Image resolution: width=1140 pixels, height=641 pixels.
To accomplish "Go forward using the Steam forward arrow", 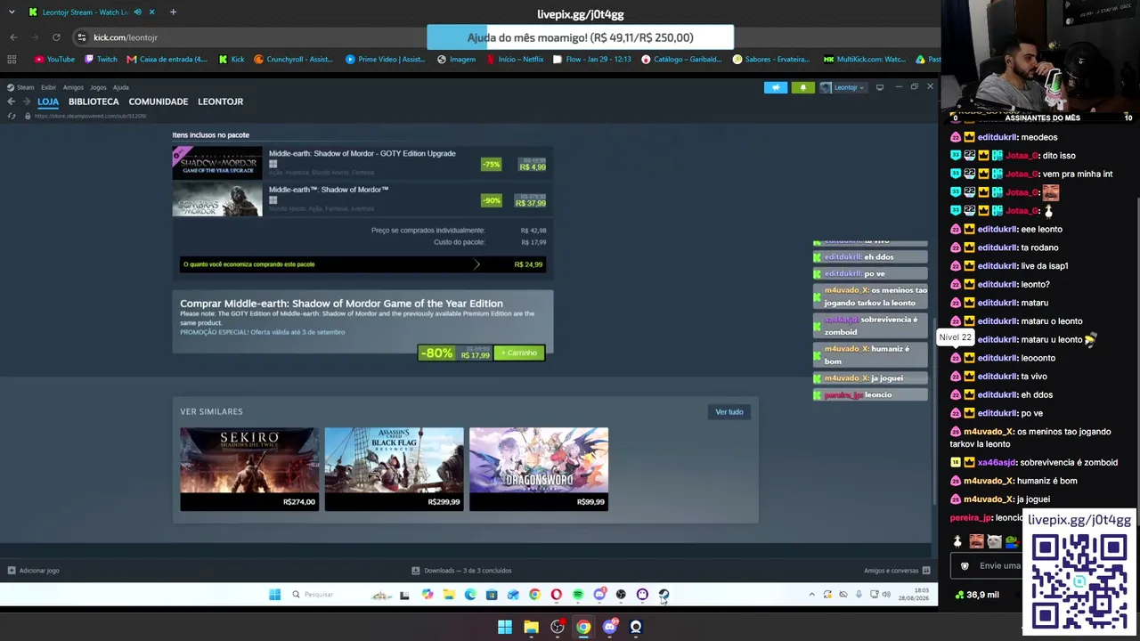I will (x=26, y=101).
